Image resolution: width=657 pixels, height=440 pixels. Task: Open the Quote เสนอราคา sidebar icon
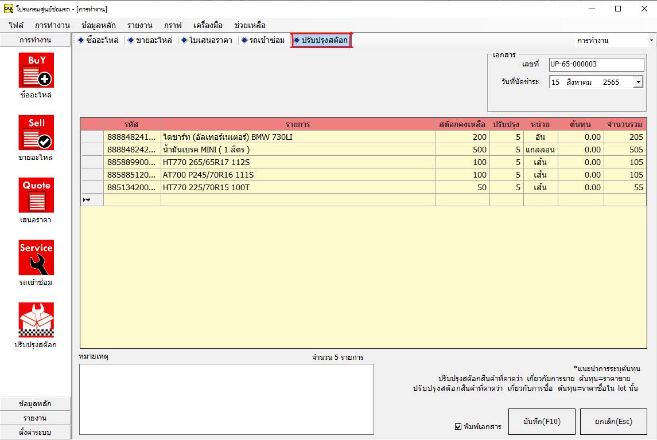tap(36, 195)
